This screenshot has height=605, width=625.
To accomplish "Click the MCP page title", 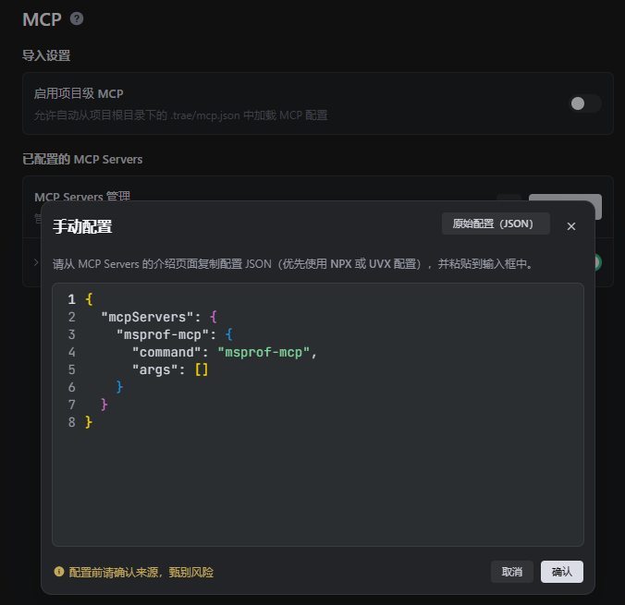I will point(42,19).
